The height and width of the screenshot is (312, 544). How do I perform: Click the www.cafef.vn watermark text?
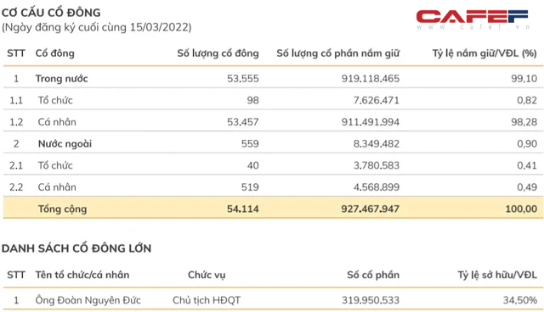pyautogui.click(x=473, y=27)
